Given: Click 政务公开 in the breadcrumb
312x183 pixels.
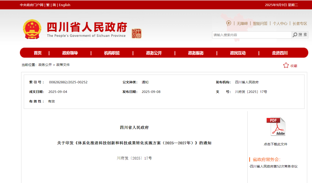Looking at the screenshot, I should click(x=45, y=65).
